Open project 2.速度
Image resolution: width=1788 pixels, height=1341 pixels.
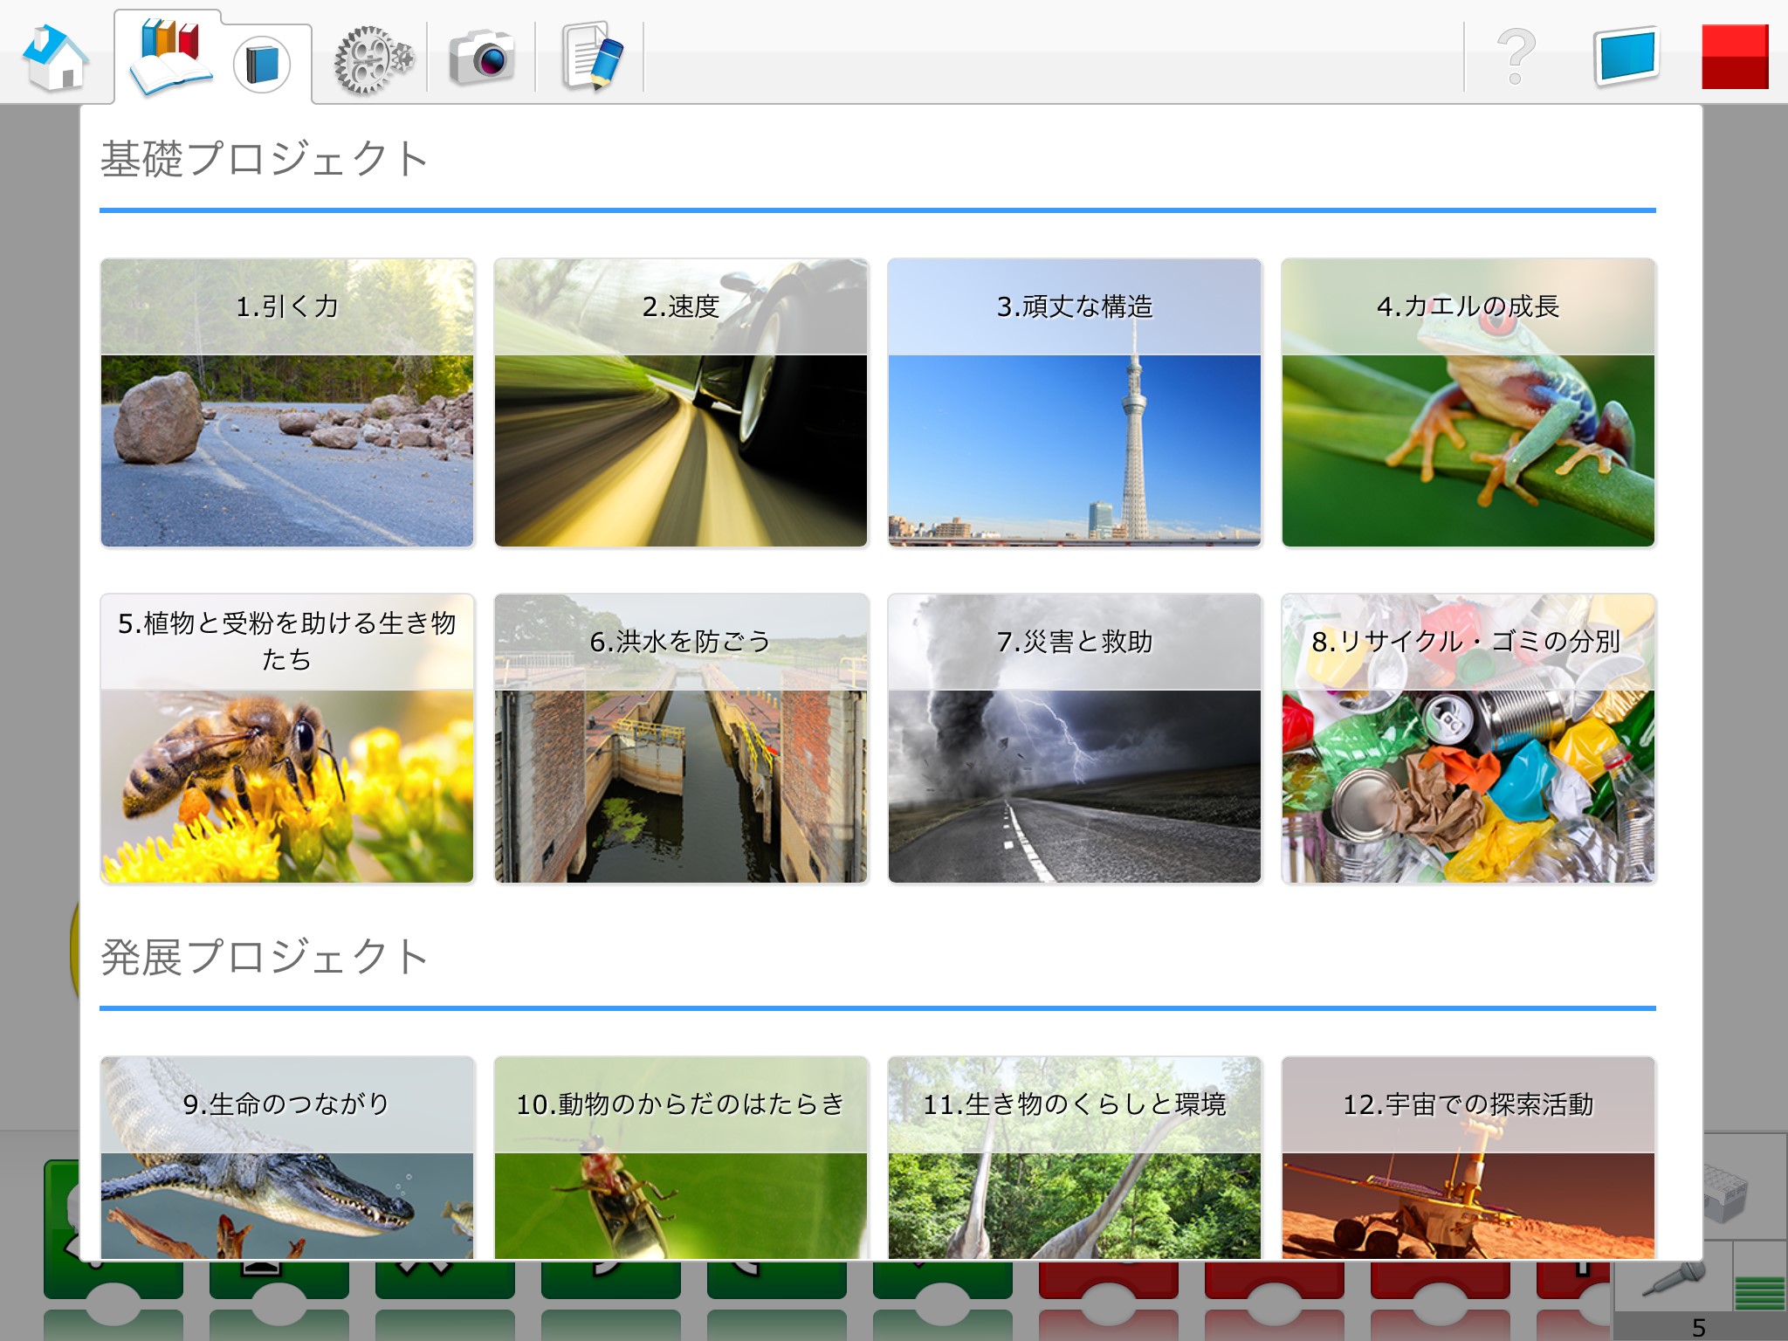[x=681, y=402]
